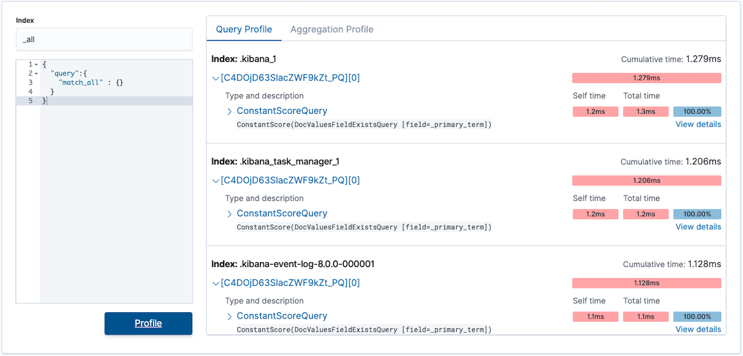Expand ConstantScoreQuery under .kibana-event-log-8.0.0-000001

tap(230, 316)
